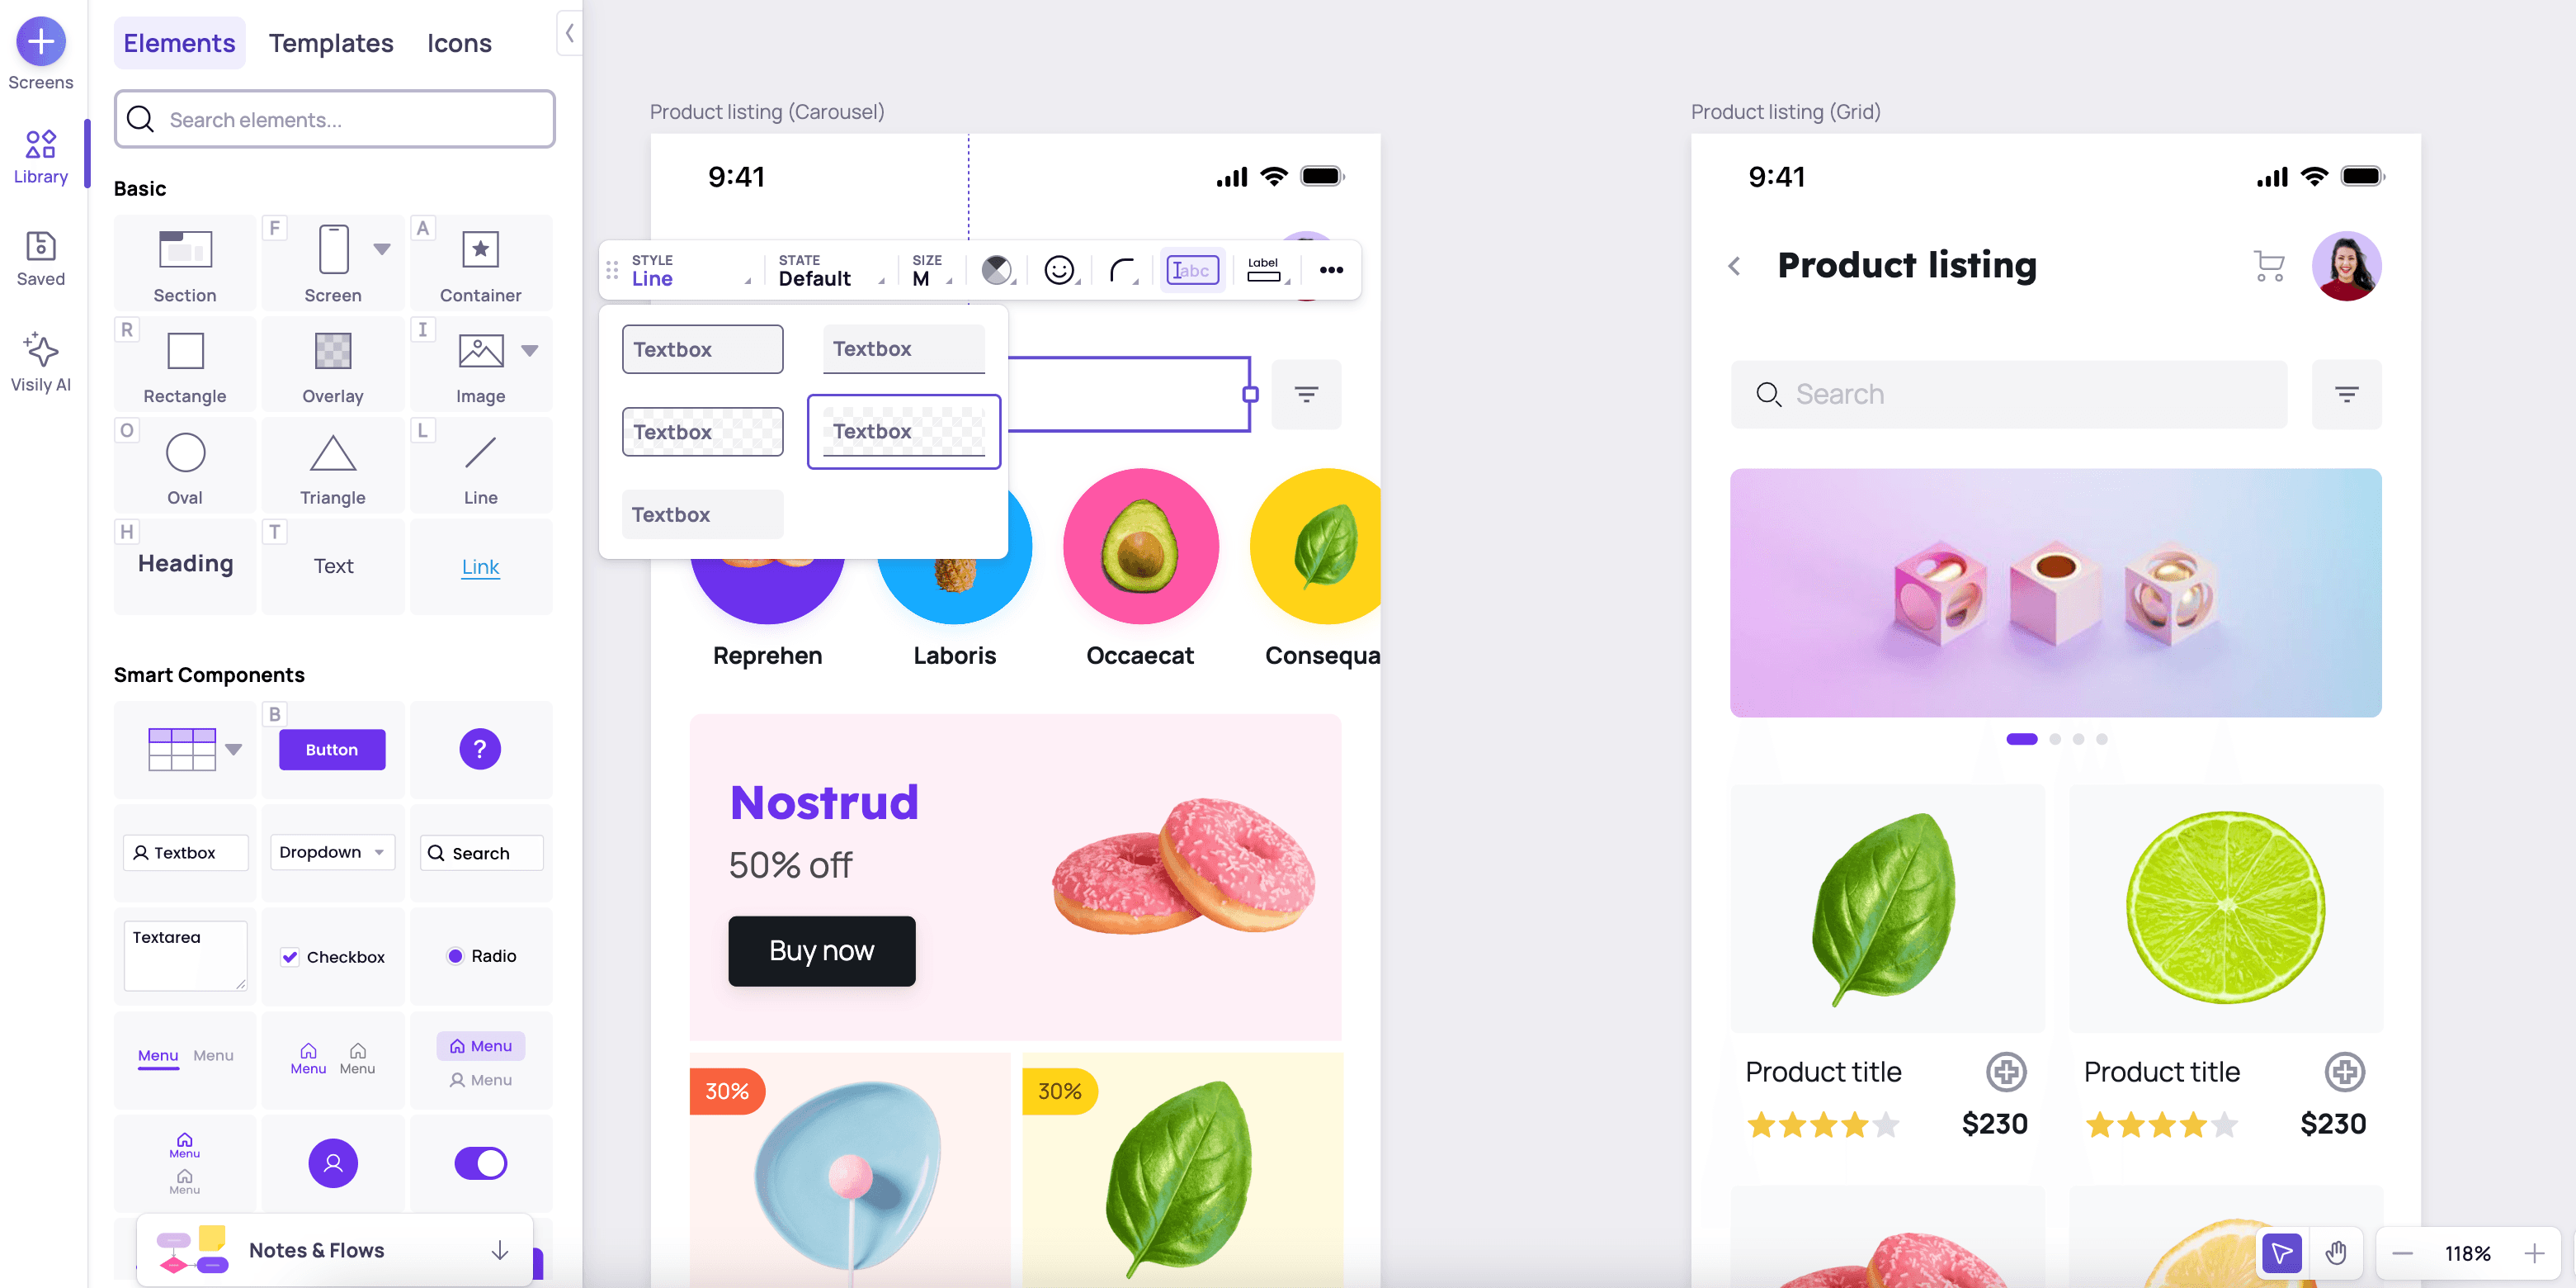Image resolution: width=2576 pixels, height=1288 pixels.
Task: Select the Label style icon in toolbar
Action: point(1263,268)
